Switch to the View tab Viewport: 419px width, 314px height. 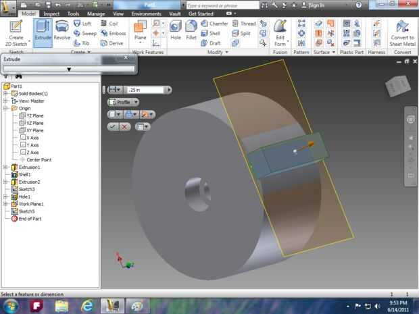(118, 14)
